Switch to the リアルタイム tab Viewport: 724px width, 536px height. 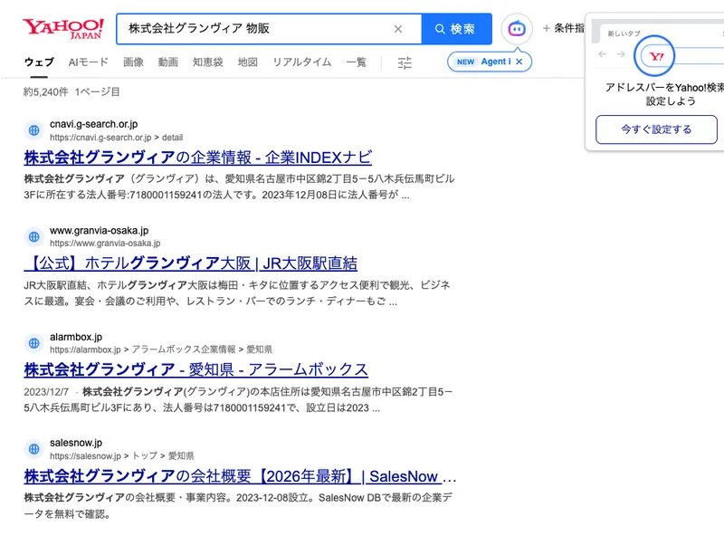coord(302,62)
